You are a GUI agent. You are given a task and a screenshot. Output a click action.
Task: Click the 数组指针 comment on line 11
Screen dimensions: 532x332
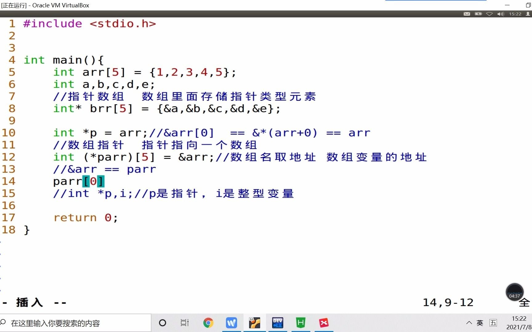coord(155,145)
